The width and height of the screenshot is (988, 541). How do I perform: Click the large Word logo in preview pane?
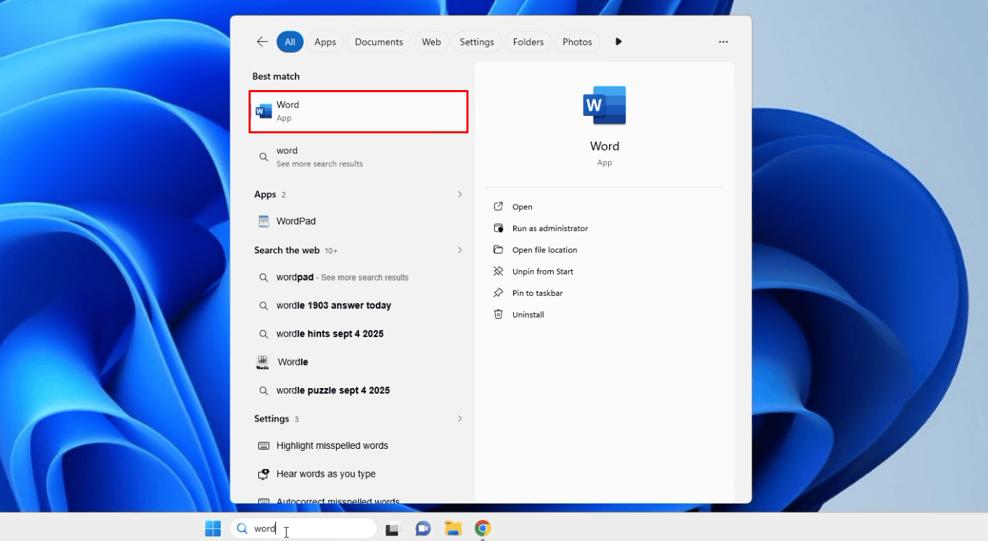pos(605,105)
